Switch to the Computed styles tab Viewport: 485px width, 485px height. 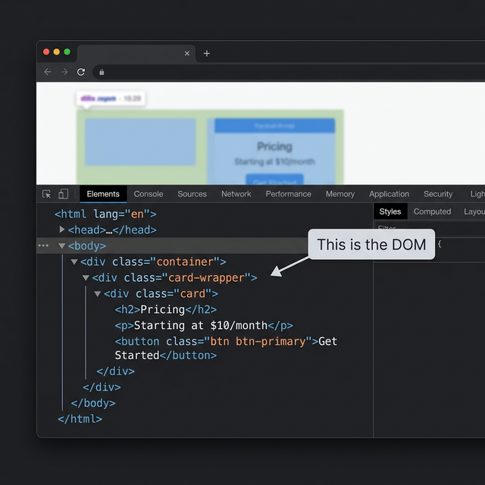(432, 211)
